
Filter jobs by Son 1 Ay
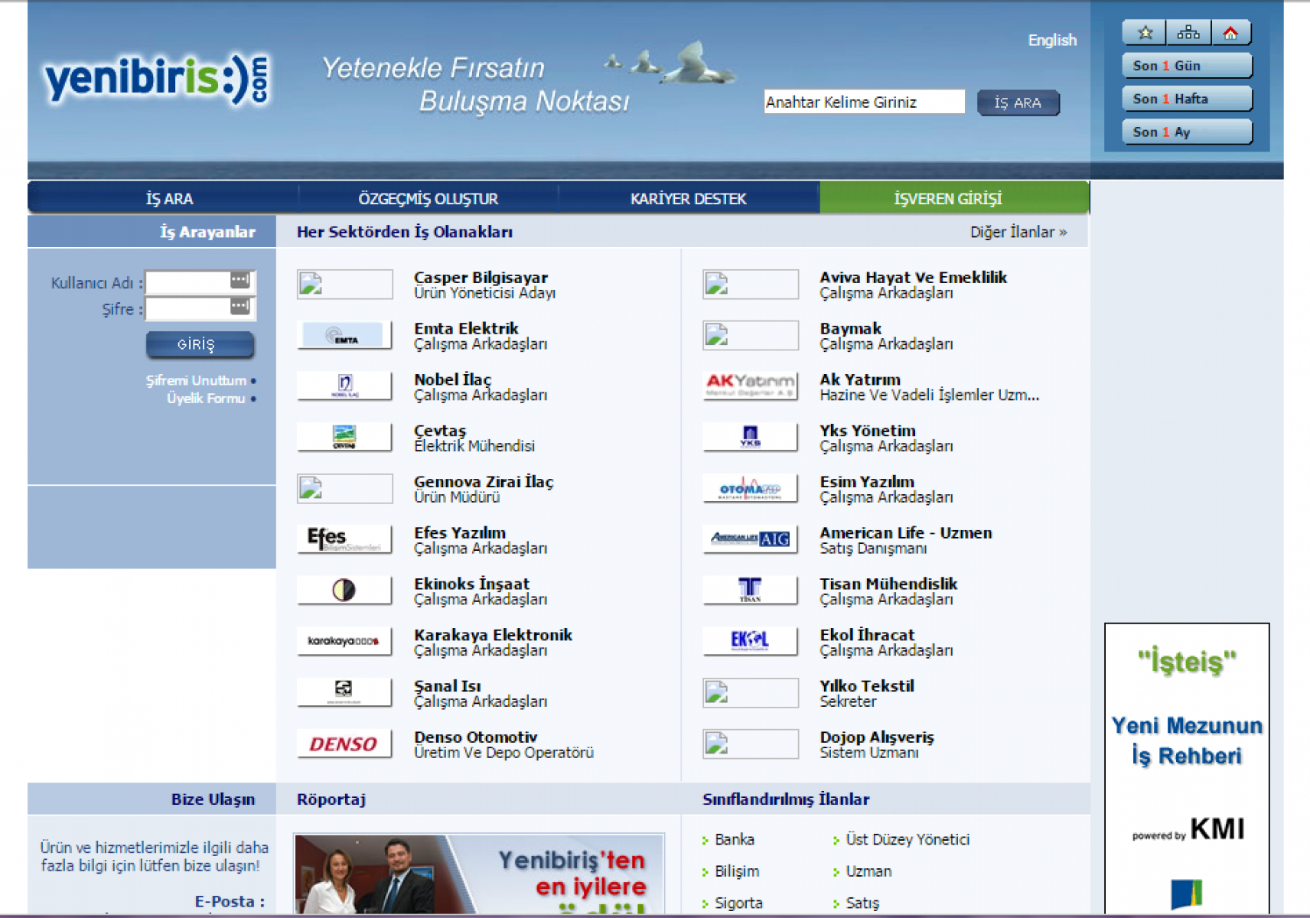tap(1187, 132)
